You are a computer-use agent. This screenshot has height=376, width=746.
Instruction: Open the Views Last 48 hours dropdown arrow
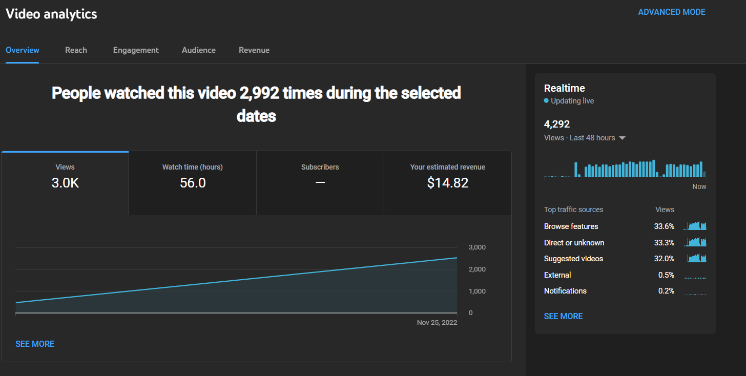point(622,138)
